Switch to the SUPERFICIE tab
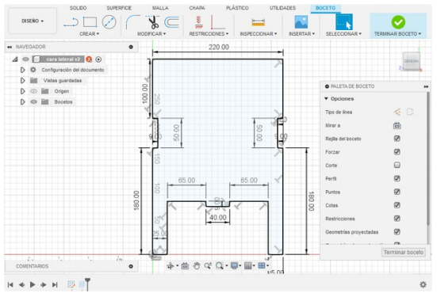Screen dimensions: 437x301 pyautogui.click(x=119, y=8)
